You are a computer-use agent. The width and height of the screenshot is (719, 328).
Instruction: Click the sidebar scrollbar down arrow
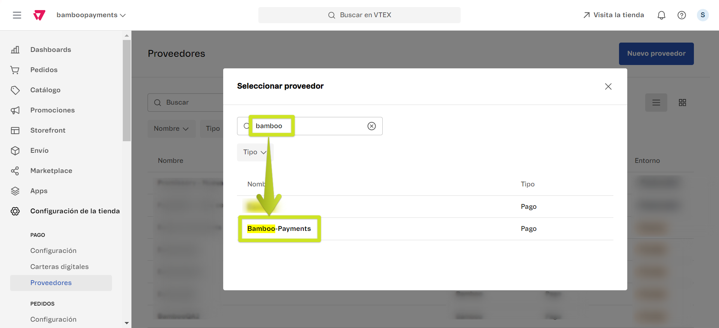pyautogui.click(x=127, y=323)
